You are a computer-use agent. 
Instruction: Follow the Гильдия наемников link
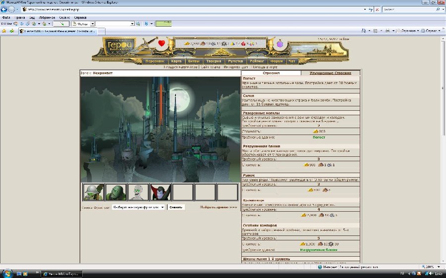coord(180,67)
